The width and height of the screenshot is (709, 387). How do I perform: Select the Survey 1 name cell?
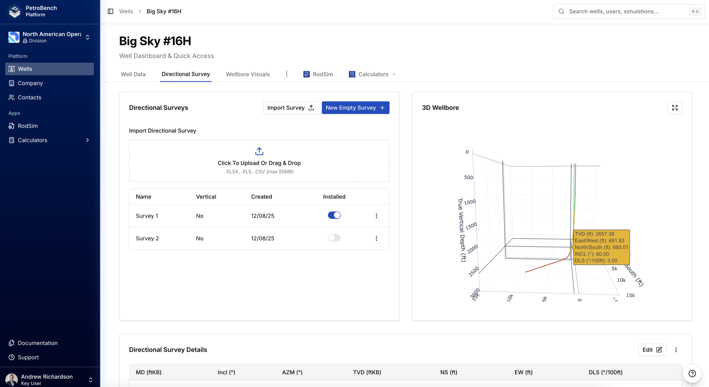[x=147, y=216]
